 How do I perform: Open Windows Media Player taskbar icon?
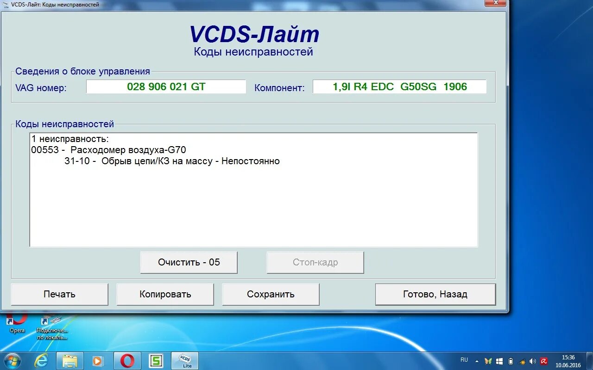click(x=98, y=361)
